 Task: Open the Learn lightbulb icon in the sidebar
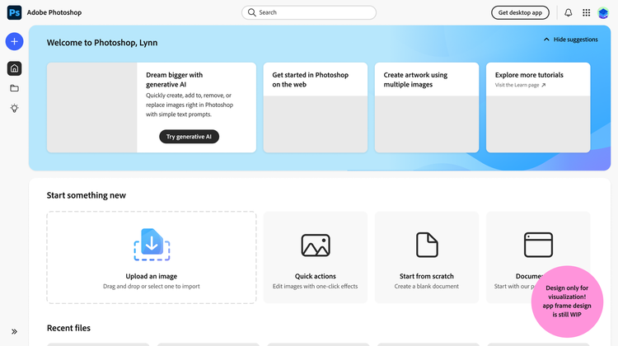14,109
